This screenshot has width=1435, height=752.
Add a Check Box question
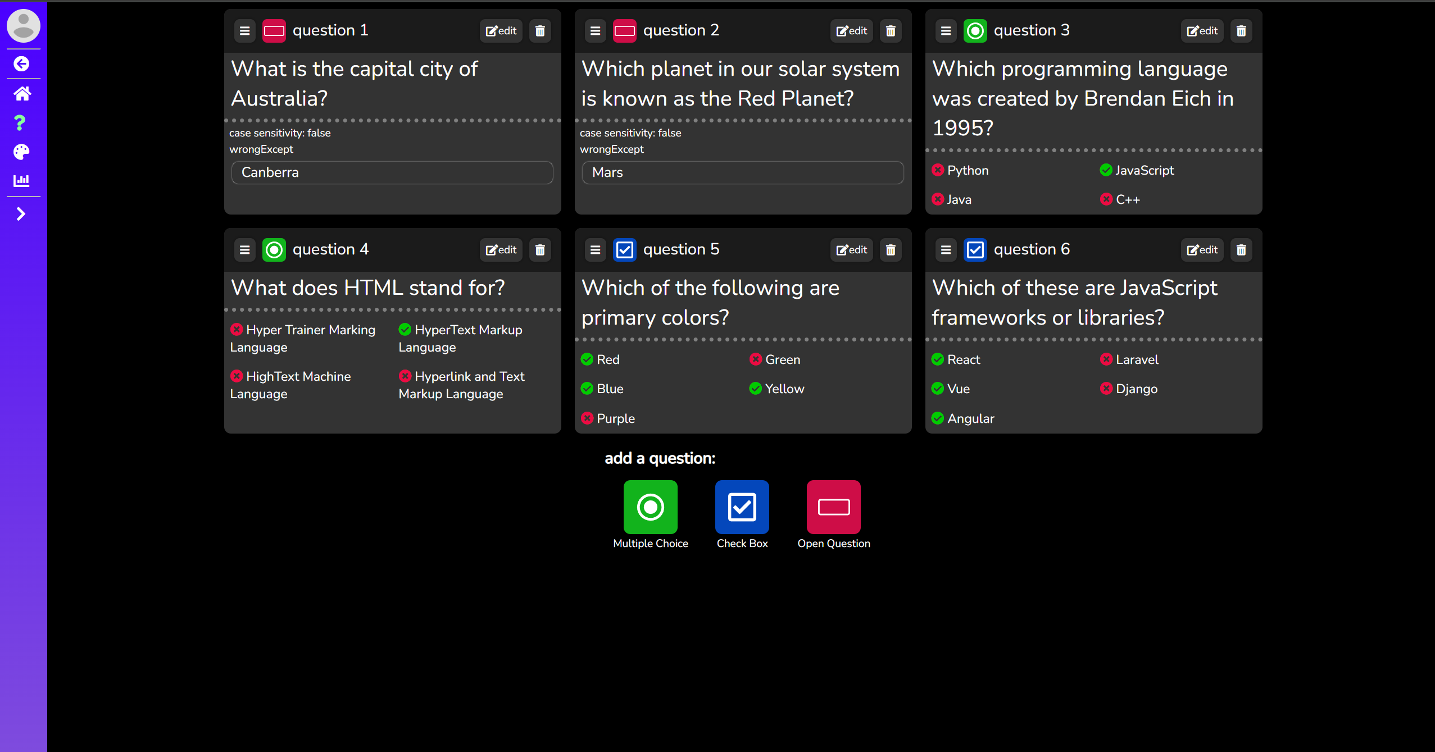pyautogui.click(x=742, y=507)
